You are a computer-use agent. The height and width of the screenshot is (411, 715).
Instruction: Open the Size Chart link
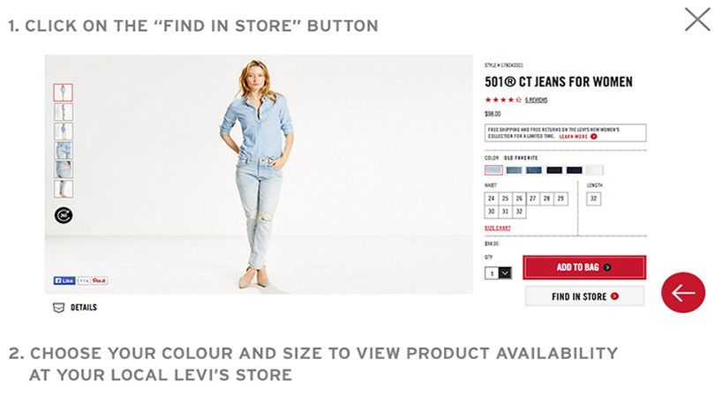pyautogui.click(x=498, y=228)
